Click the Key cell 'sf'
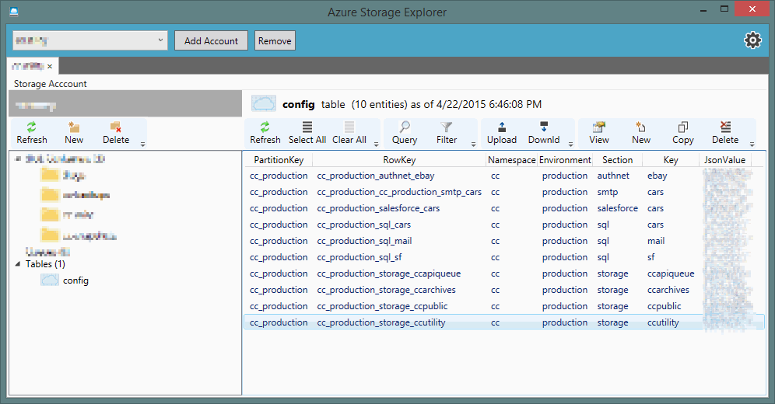This screenshot has height=404, width=775. tap(651, 257)
